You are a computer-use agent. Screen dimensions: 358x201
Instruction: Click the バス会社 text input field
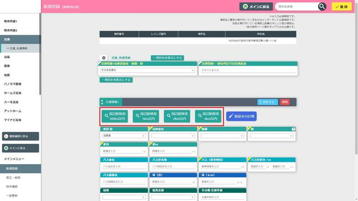(x=124, y=166)
